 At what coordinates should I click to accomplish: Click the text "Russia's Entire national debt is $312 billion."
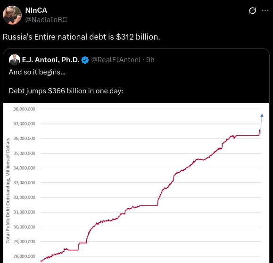click(81, 37)
